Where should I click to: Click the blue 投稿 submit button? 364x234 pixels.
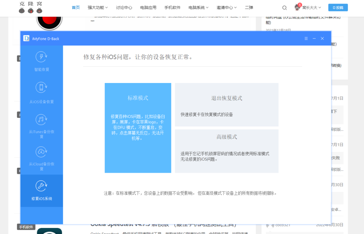click(x=338, y=7)
